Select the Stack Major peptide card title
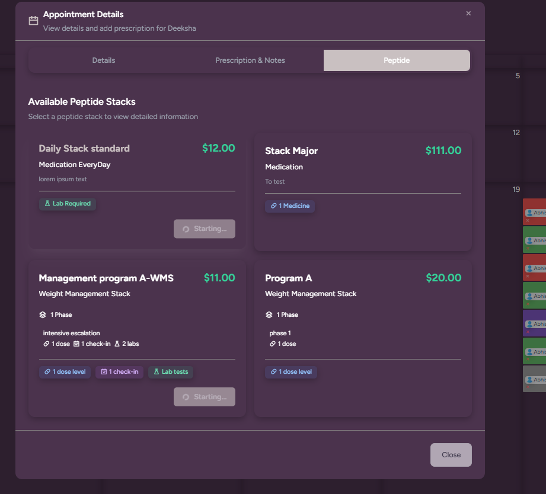The image size is (546, 494). point(291,151)
